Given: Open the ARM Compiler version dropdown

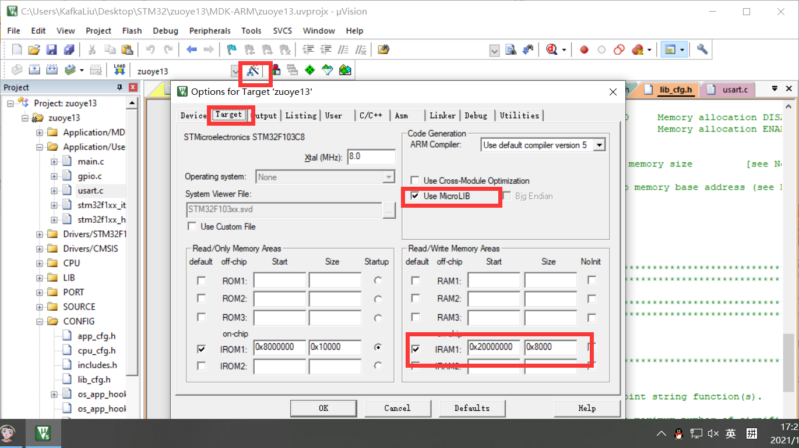Looking at the screenshot, I should 599,145.
